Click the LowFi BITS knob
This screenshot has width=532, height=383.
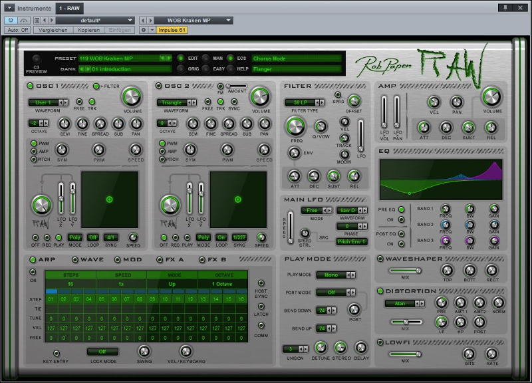(x=469, y=354)
